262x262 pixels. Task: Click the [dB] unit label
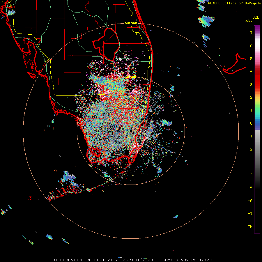tap(249, 20)
